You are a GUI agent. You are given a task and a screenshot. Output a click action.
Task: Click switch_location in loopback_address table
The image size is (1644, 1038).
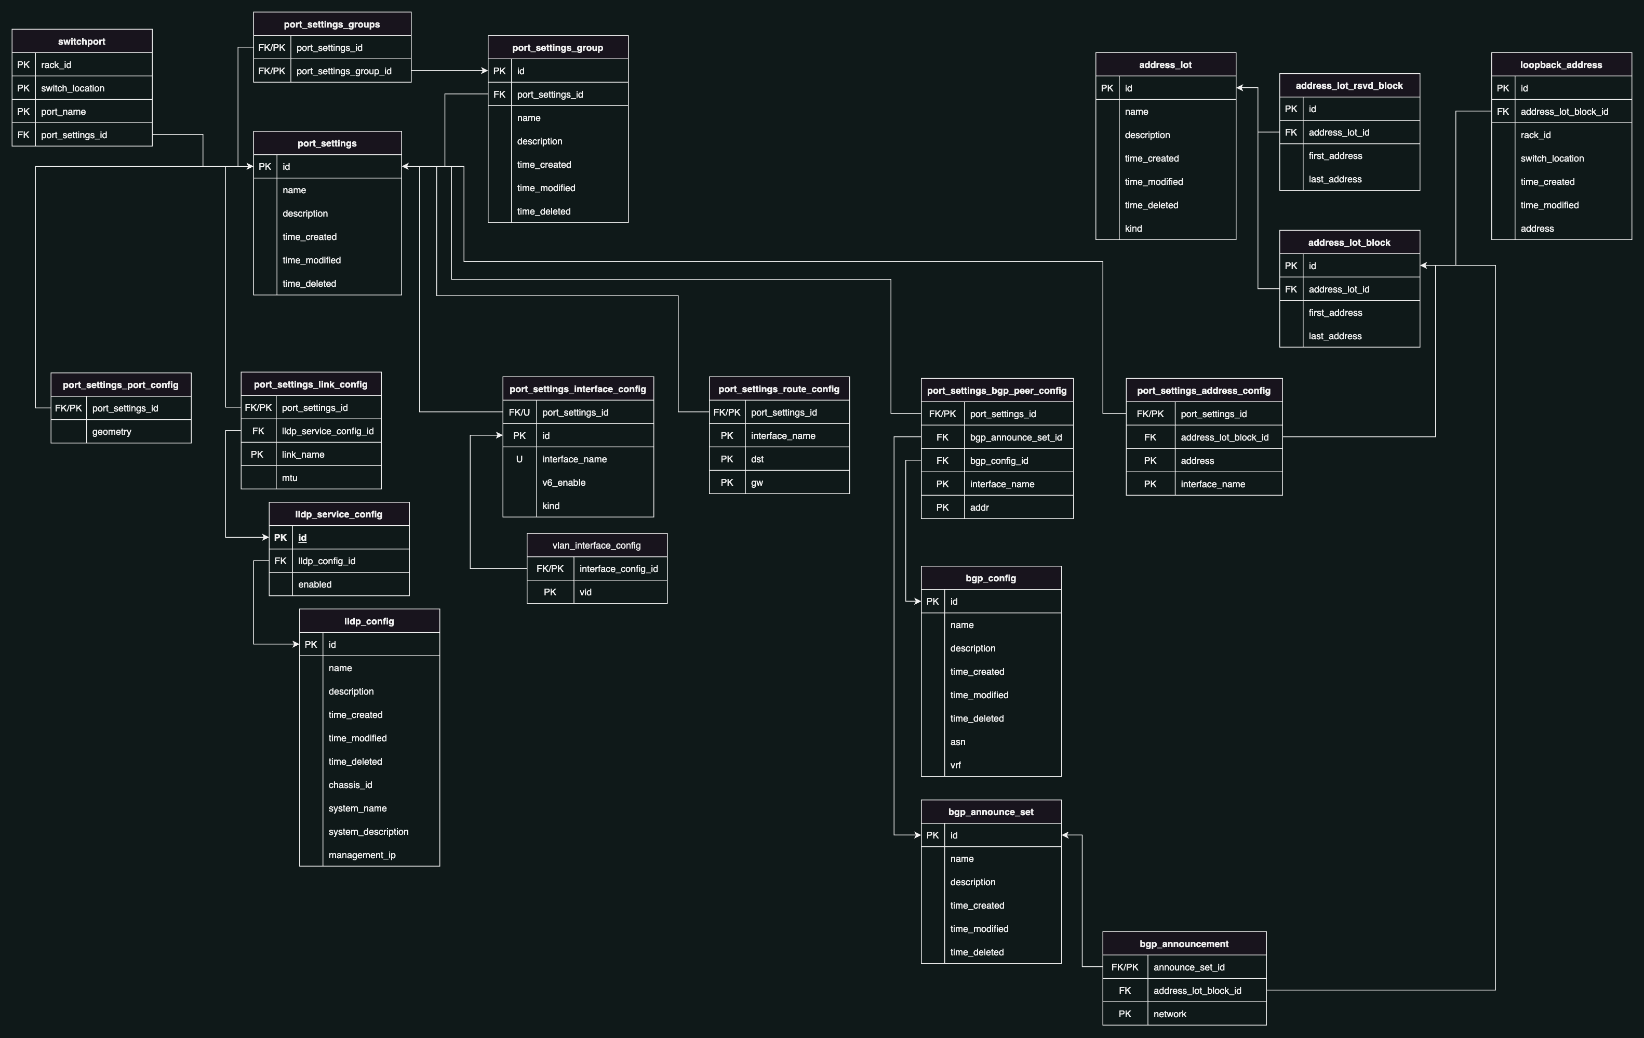pos(1561,158)
